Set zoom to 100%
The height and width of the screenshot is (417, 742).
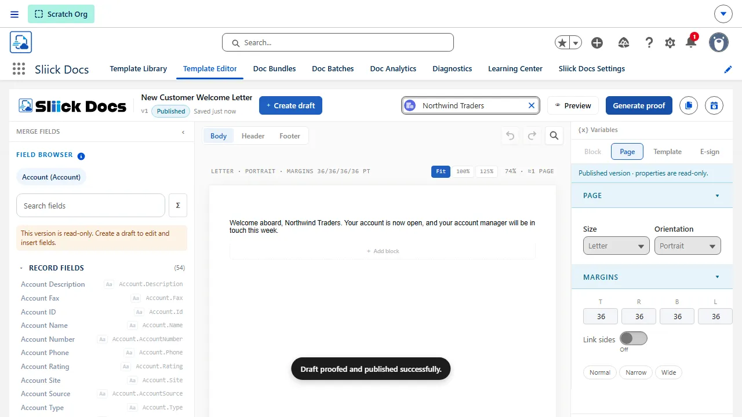point(463,171)
